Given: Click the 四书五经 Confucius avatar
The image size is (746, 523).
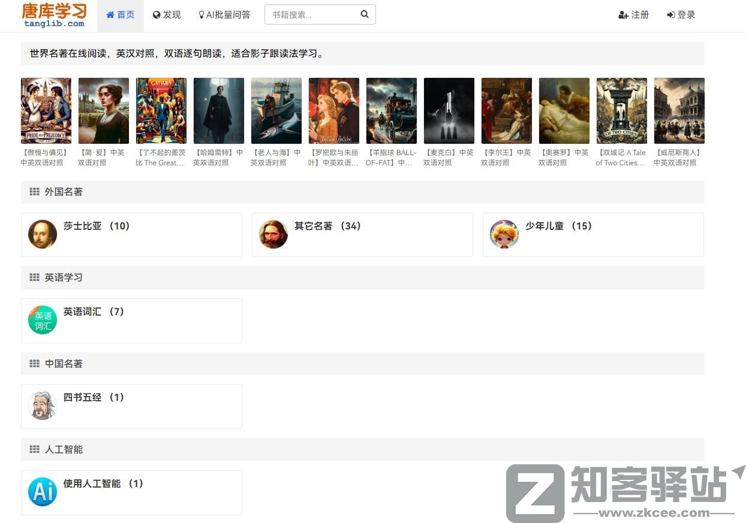Looking at the screenshot, I should tap(43, 406).
